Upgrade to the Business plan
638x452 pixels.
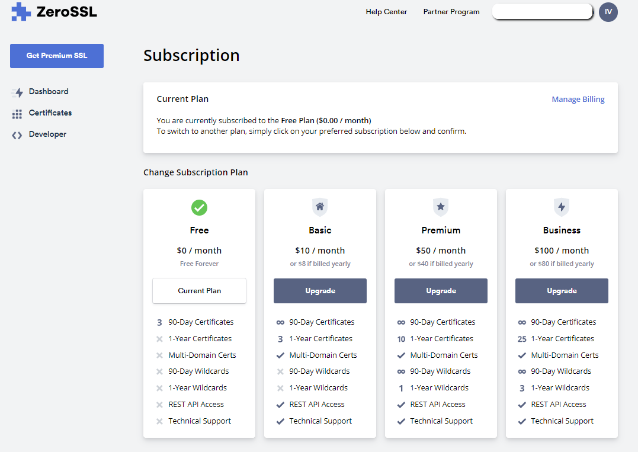562,291
